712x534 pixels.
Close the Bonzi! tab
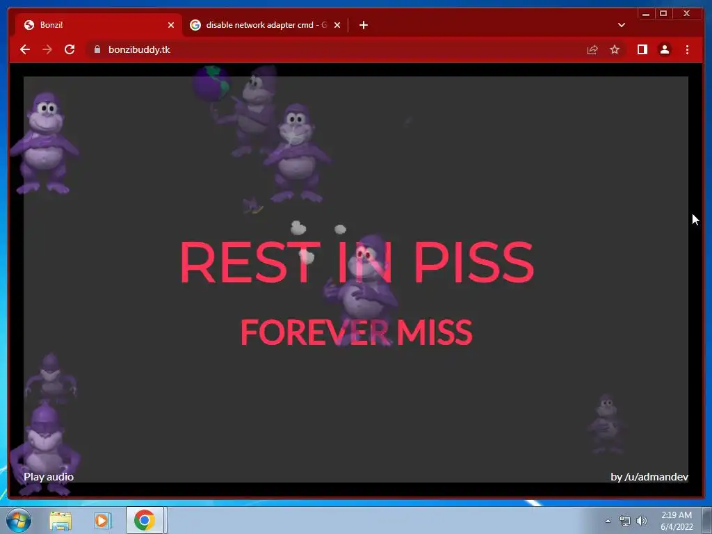click(171, 25)
